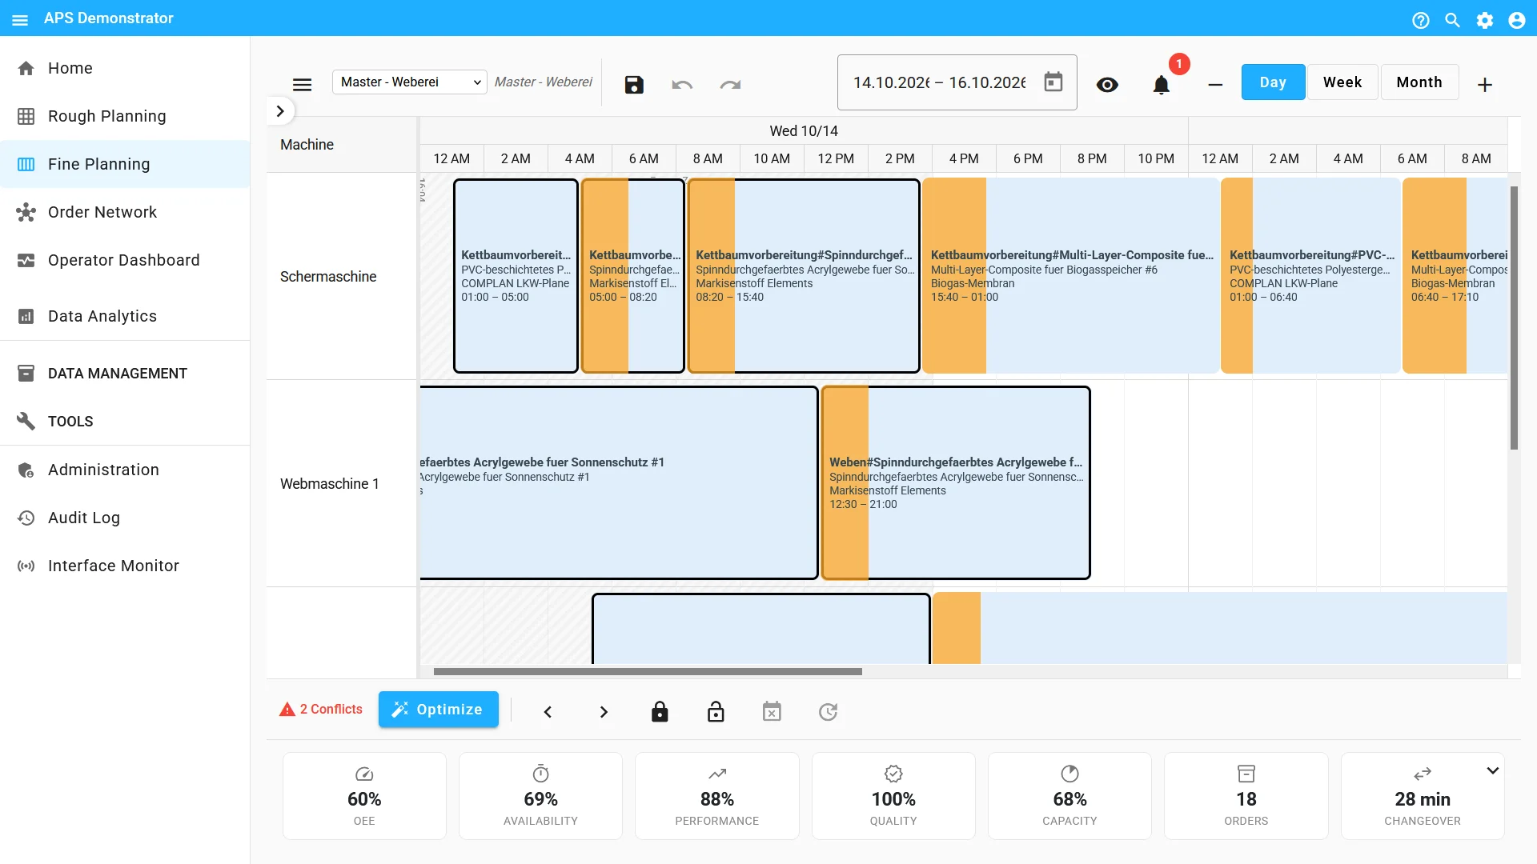1537x864 pixels.
Task: Open the CAPACITY 68% KPI card
Action: [x=1069, y=796]
